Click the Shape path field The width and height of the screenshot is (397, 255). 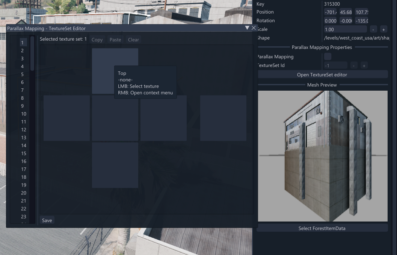click(356, 38)
